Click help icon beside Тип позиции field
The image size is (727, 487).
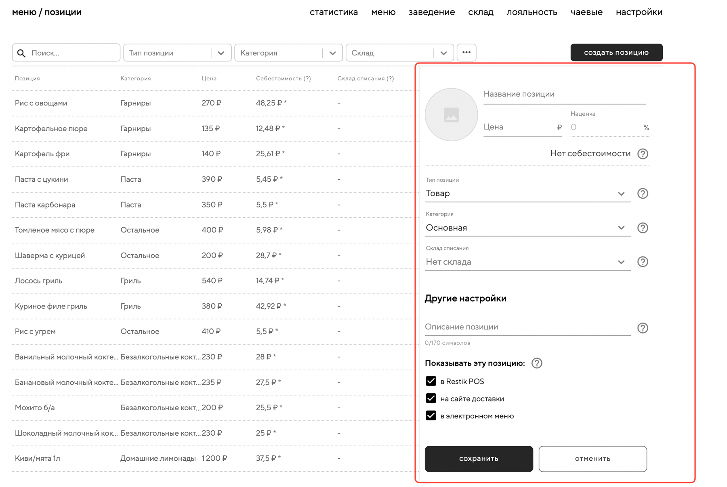pos(643,193)
